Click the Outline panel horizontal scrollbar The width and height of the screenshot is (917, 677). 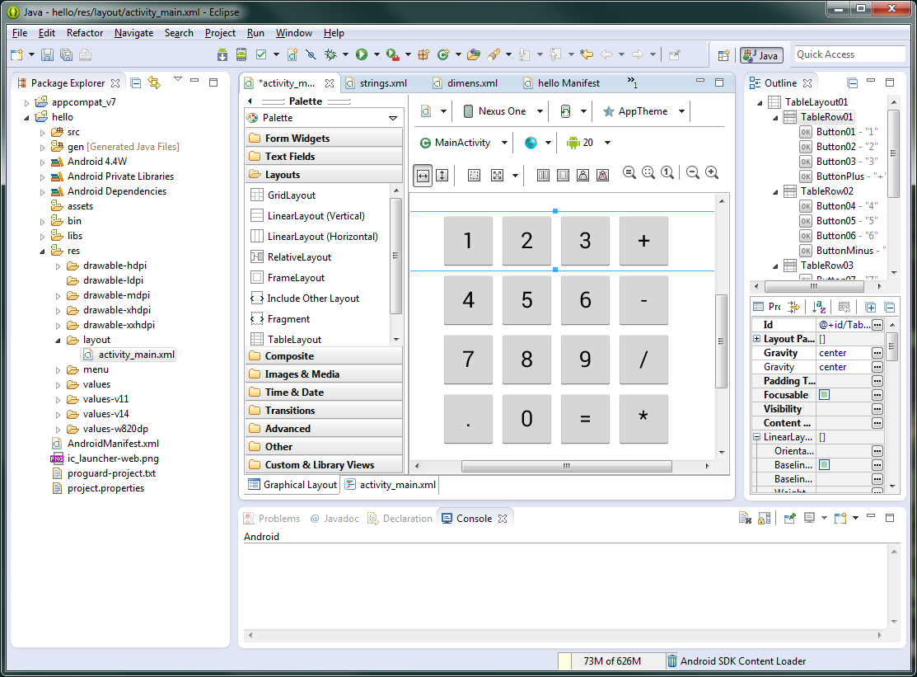click(813, 287)
